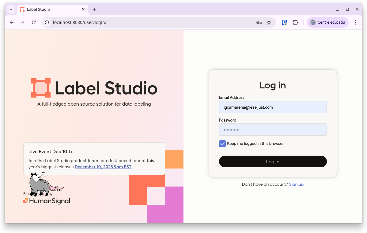Image resolution: width=367 pixels, height=233 pixels.
Task: Switch to the Label Studio tab
Action: [49, 9]
